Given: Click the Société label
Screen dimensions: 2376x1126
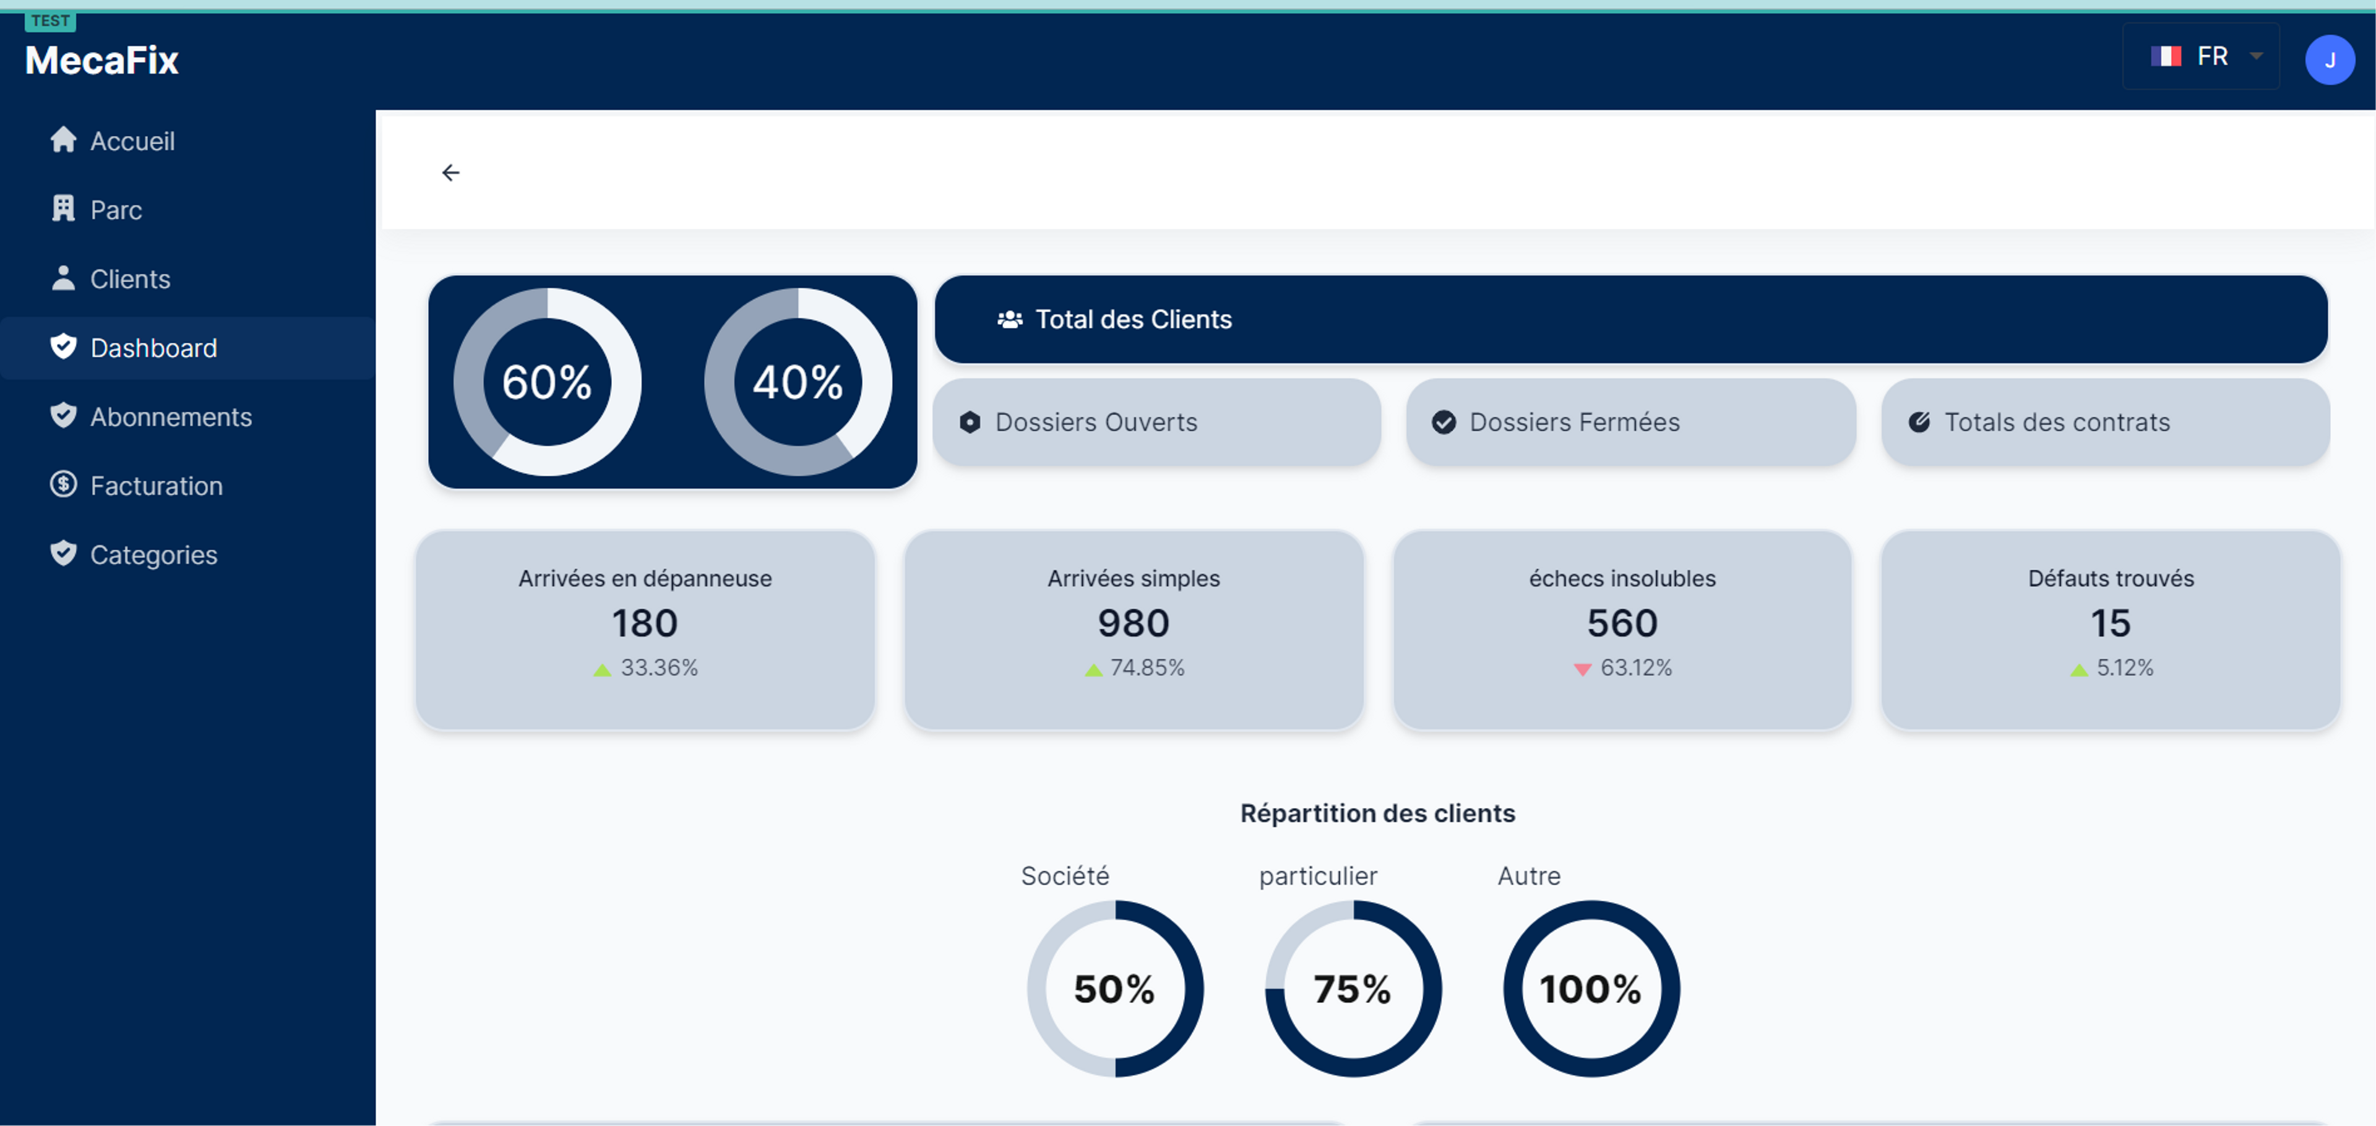Looking at the screenshot, I should click(x=1064, y=876).
